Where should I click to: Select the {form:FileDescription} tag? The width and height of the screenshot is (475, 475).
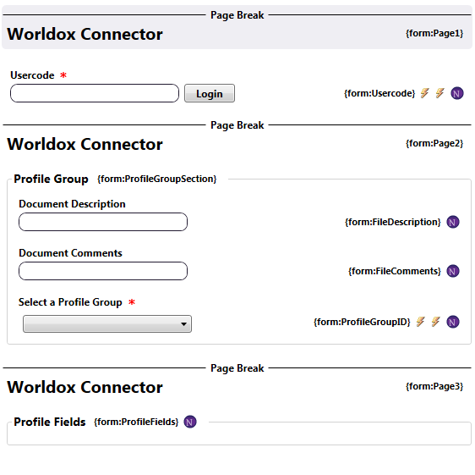[x=393, y=222]
